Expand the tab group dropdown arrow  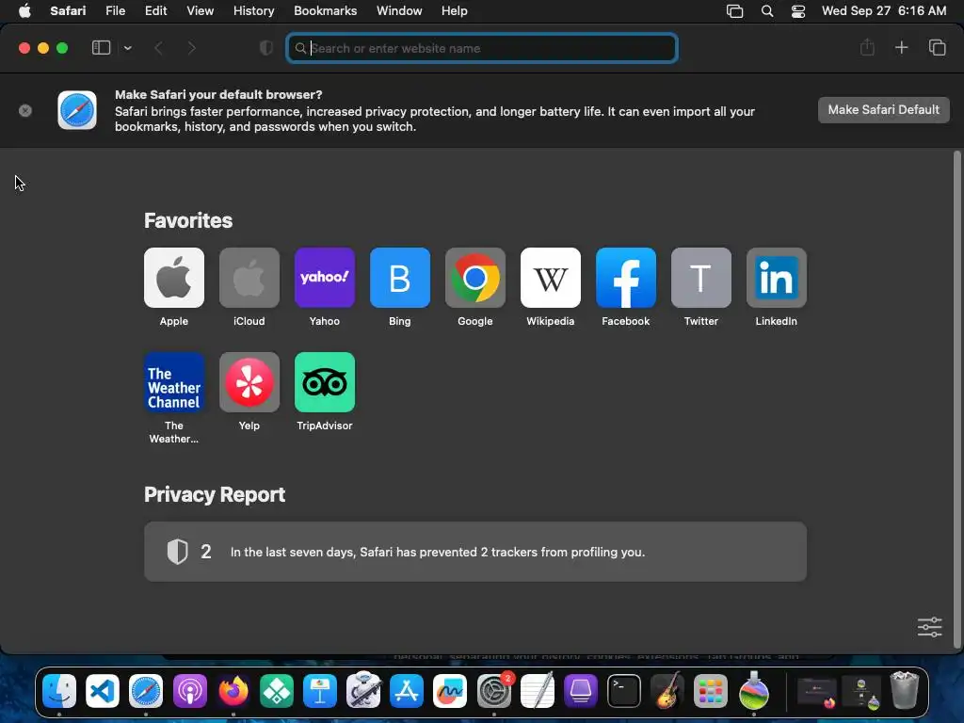coord(128,48)
